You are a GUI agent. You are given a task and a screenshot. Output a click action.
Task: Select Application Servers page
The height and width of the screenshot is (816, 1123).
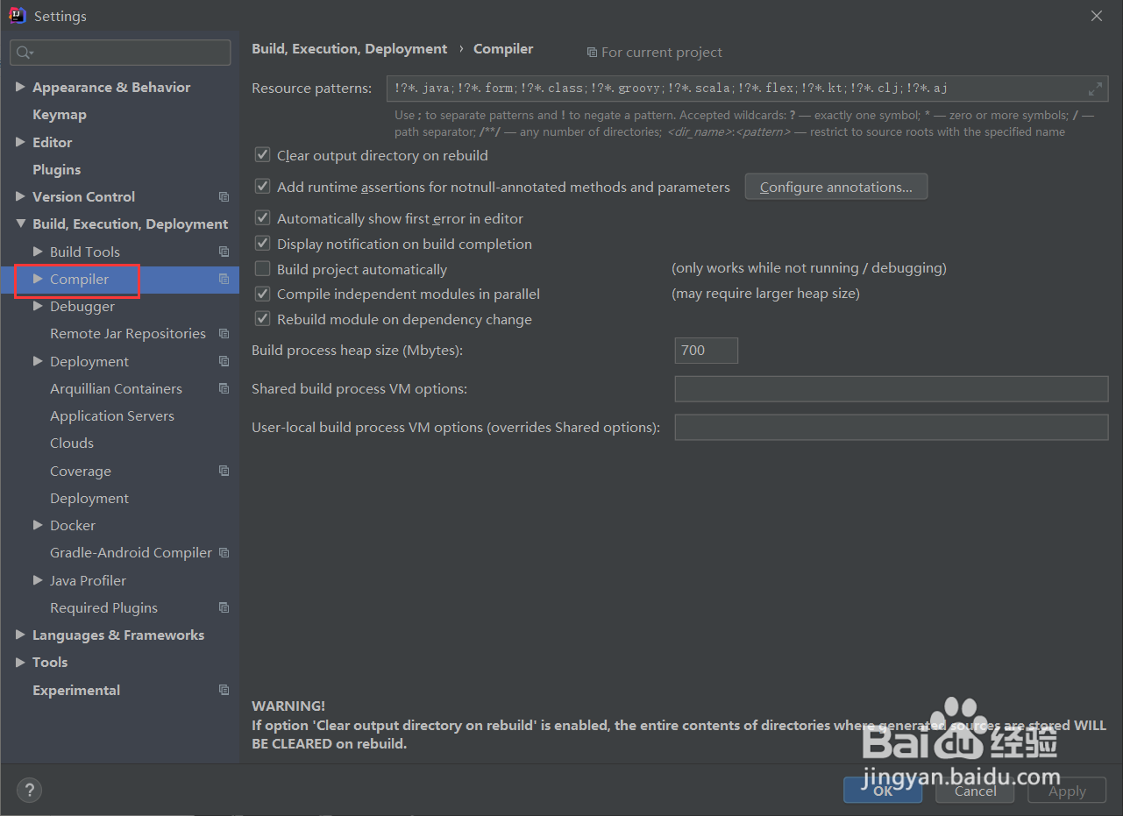pos(112,416)
